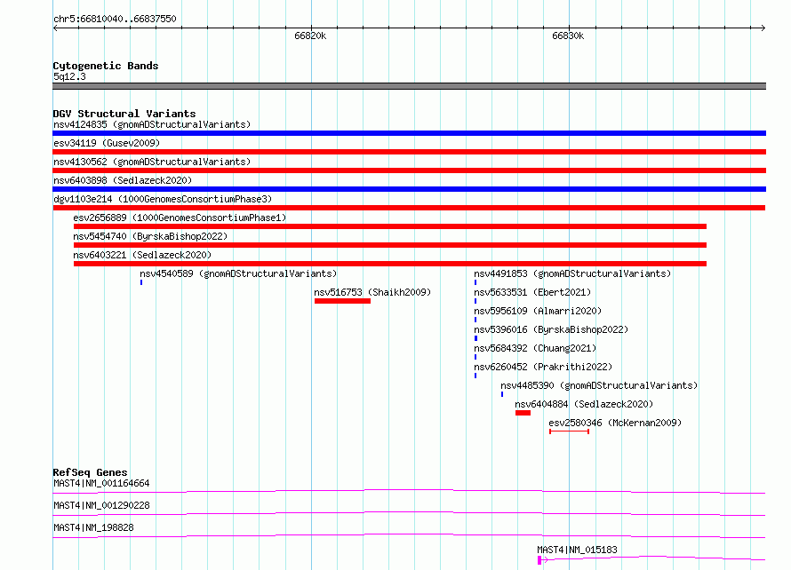The height and width of the screenshot is (570, 791).
Task: Click nsv4491853 gnomADStructuralVariants label
Action: coord(572,273)
